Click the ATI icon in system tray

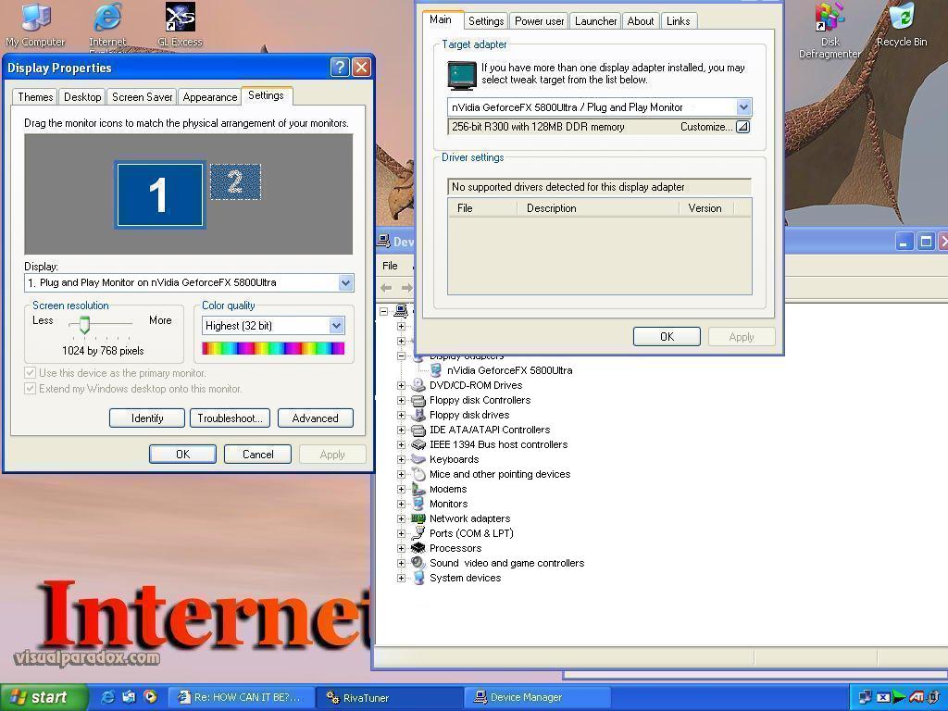click(917, 698)
